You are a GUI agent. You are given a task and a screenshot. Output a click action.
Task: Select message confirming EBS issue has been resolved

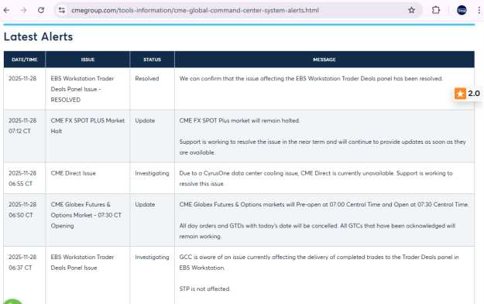click(x=311, y=79)
